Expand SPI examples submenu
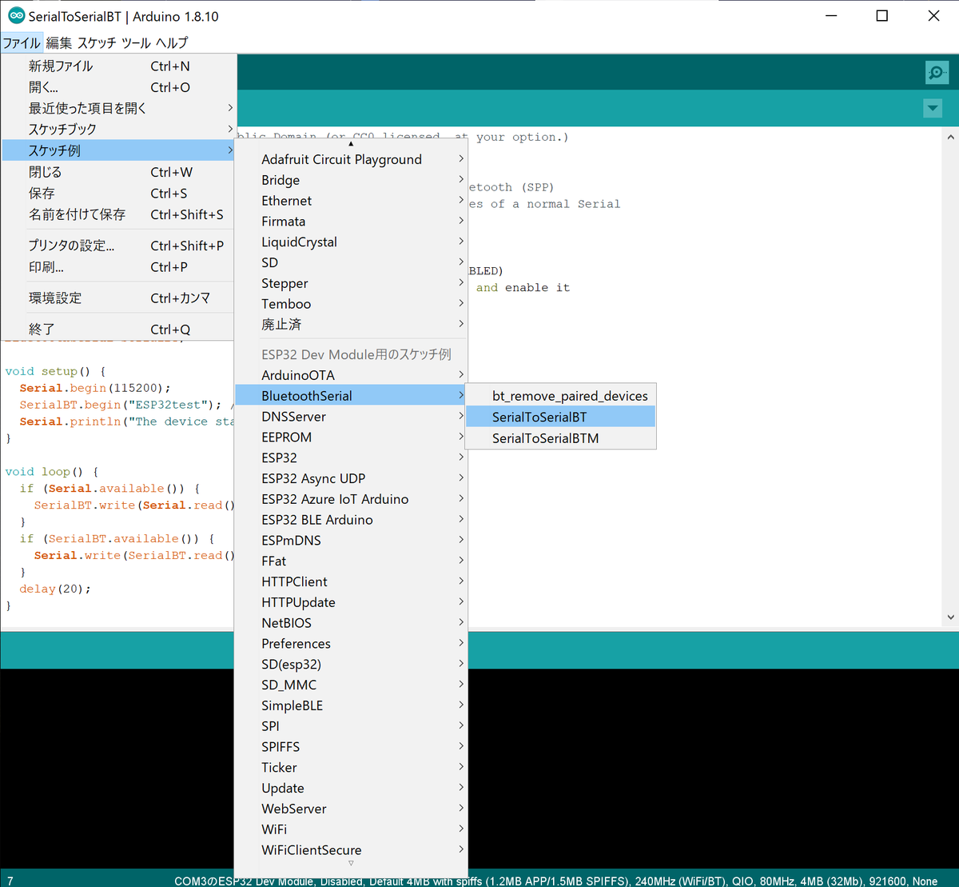959x887 pixels. [351, 726]
